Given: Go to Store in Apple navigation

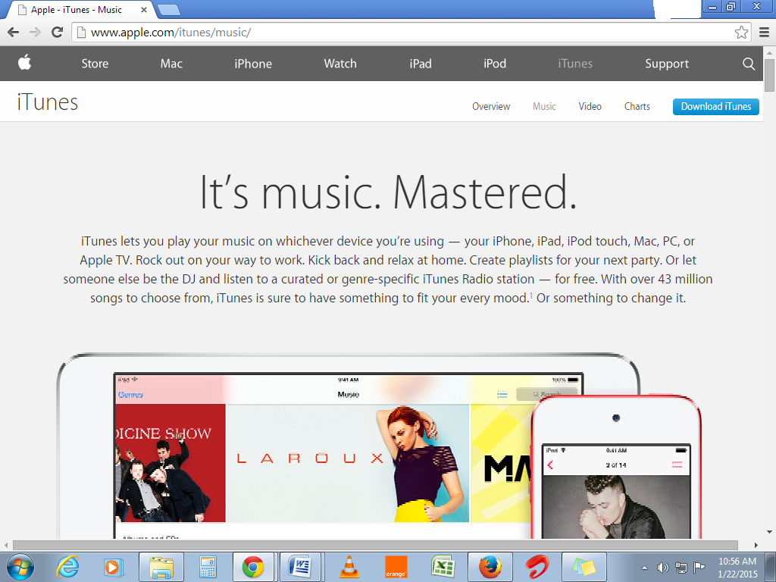Looking at the screenshot, I should tap(95, 64).
